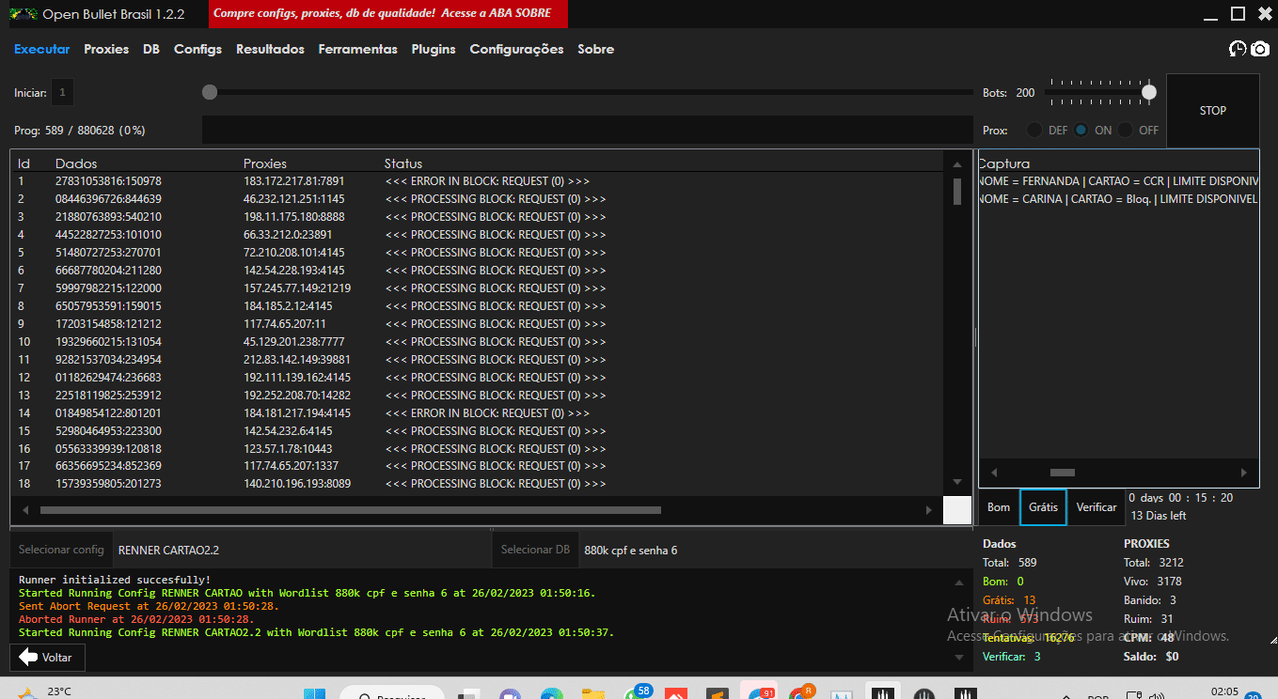Click the Iniciar number input field

(62, 93)
